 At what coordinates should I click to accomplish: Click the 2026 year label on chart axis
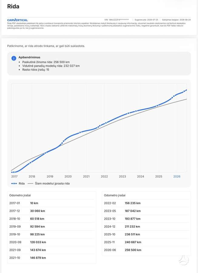point(177,176)
